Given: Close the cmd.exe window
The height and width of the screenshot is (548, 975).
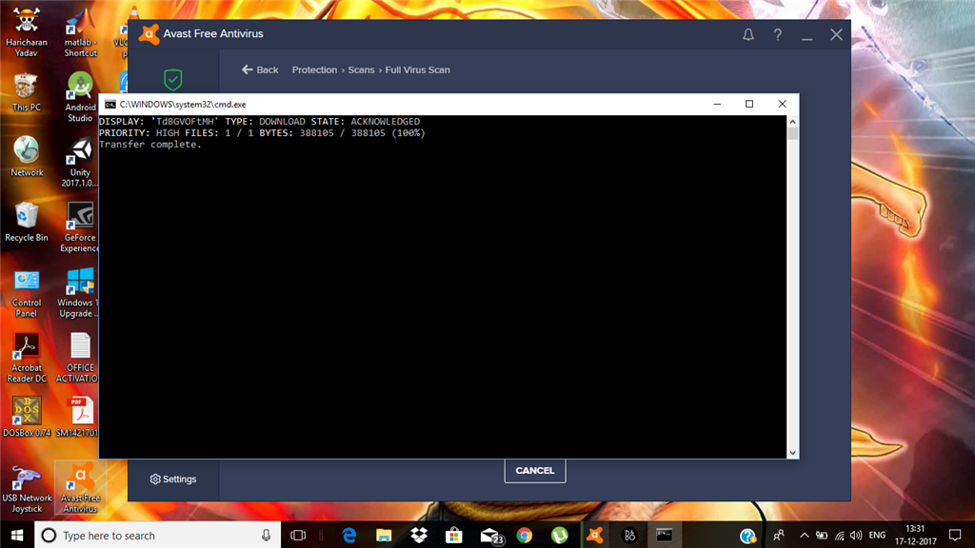Looking at the screenshot, I should click(783, 104).
